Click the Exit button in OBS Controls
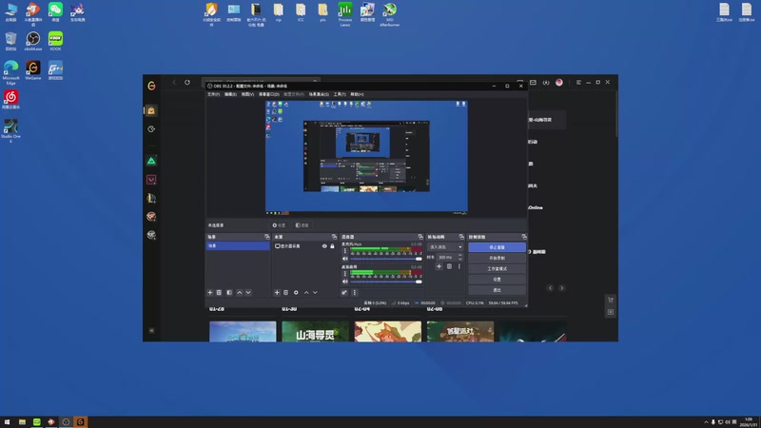Viewport: 761px width, 428px height. [497, 290]
